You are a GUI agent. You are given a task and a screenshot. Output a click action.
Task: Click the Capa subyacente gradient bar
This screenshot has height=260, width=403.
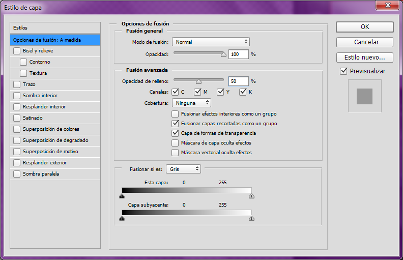coord(187,213)
